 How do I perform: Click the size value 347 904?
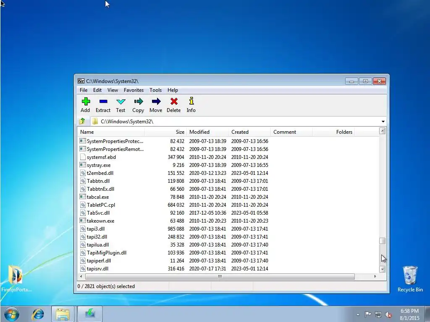[x=176, y=157]
